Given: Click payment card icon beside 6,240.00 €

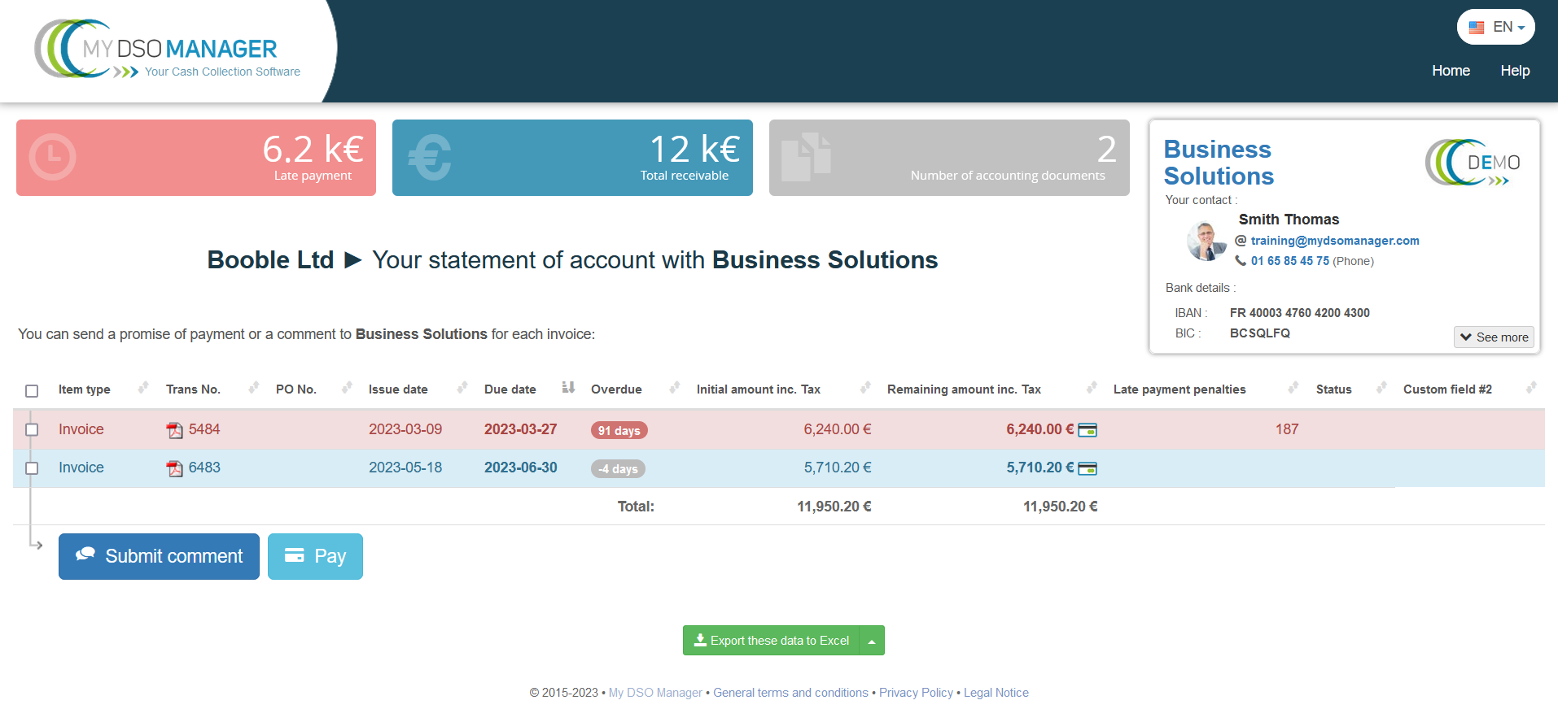Looking at the screenshot, I should 1088,430.
